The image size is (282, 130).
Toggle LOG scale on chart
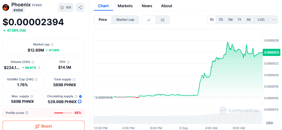[261, 20]
